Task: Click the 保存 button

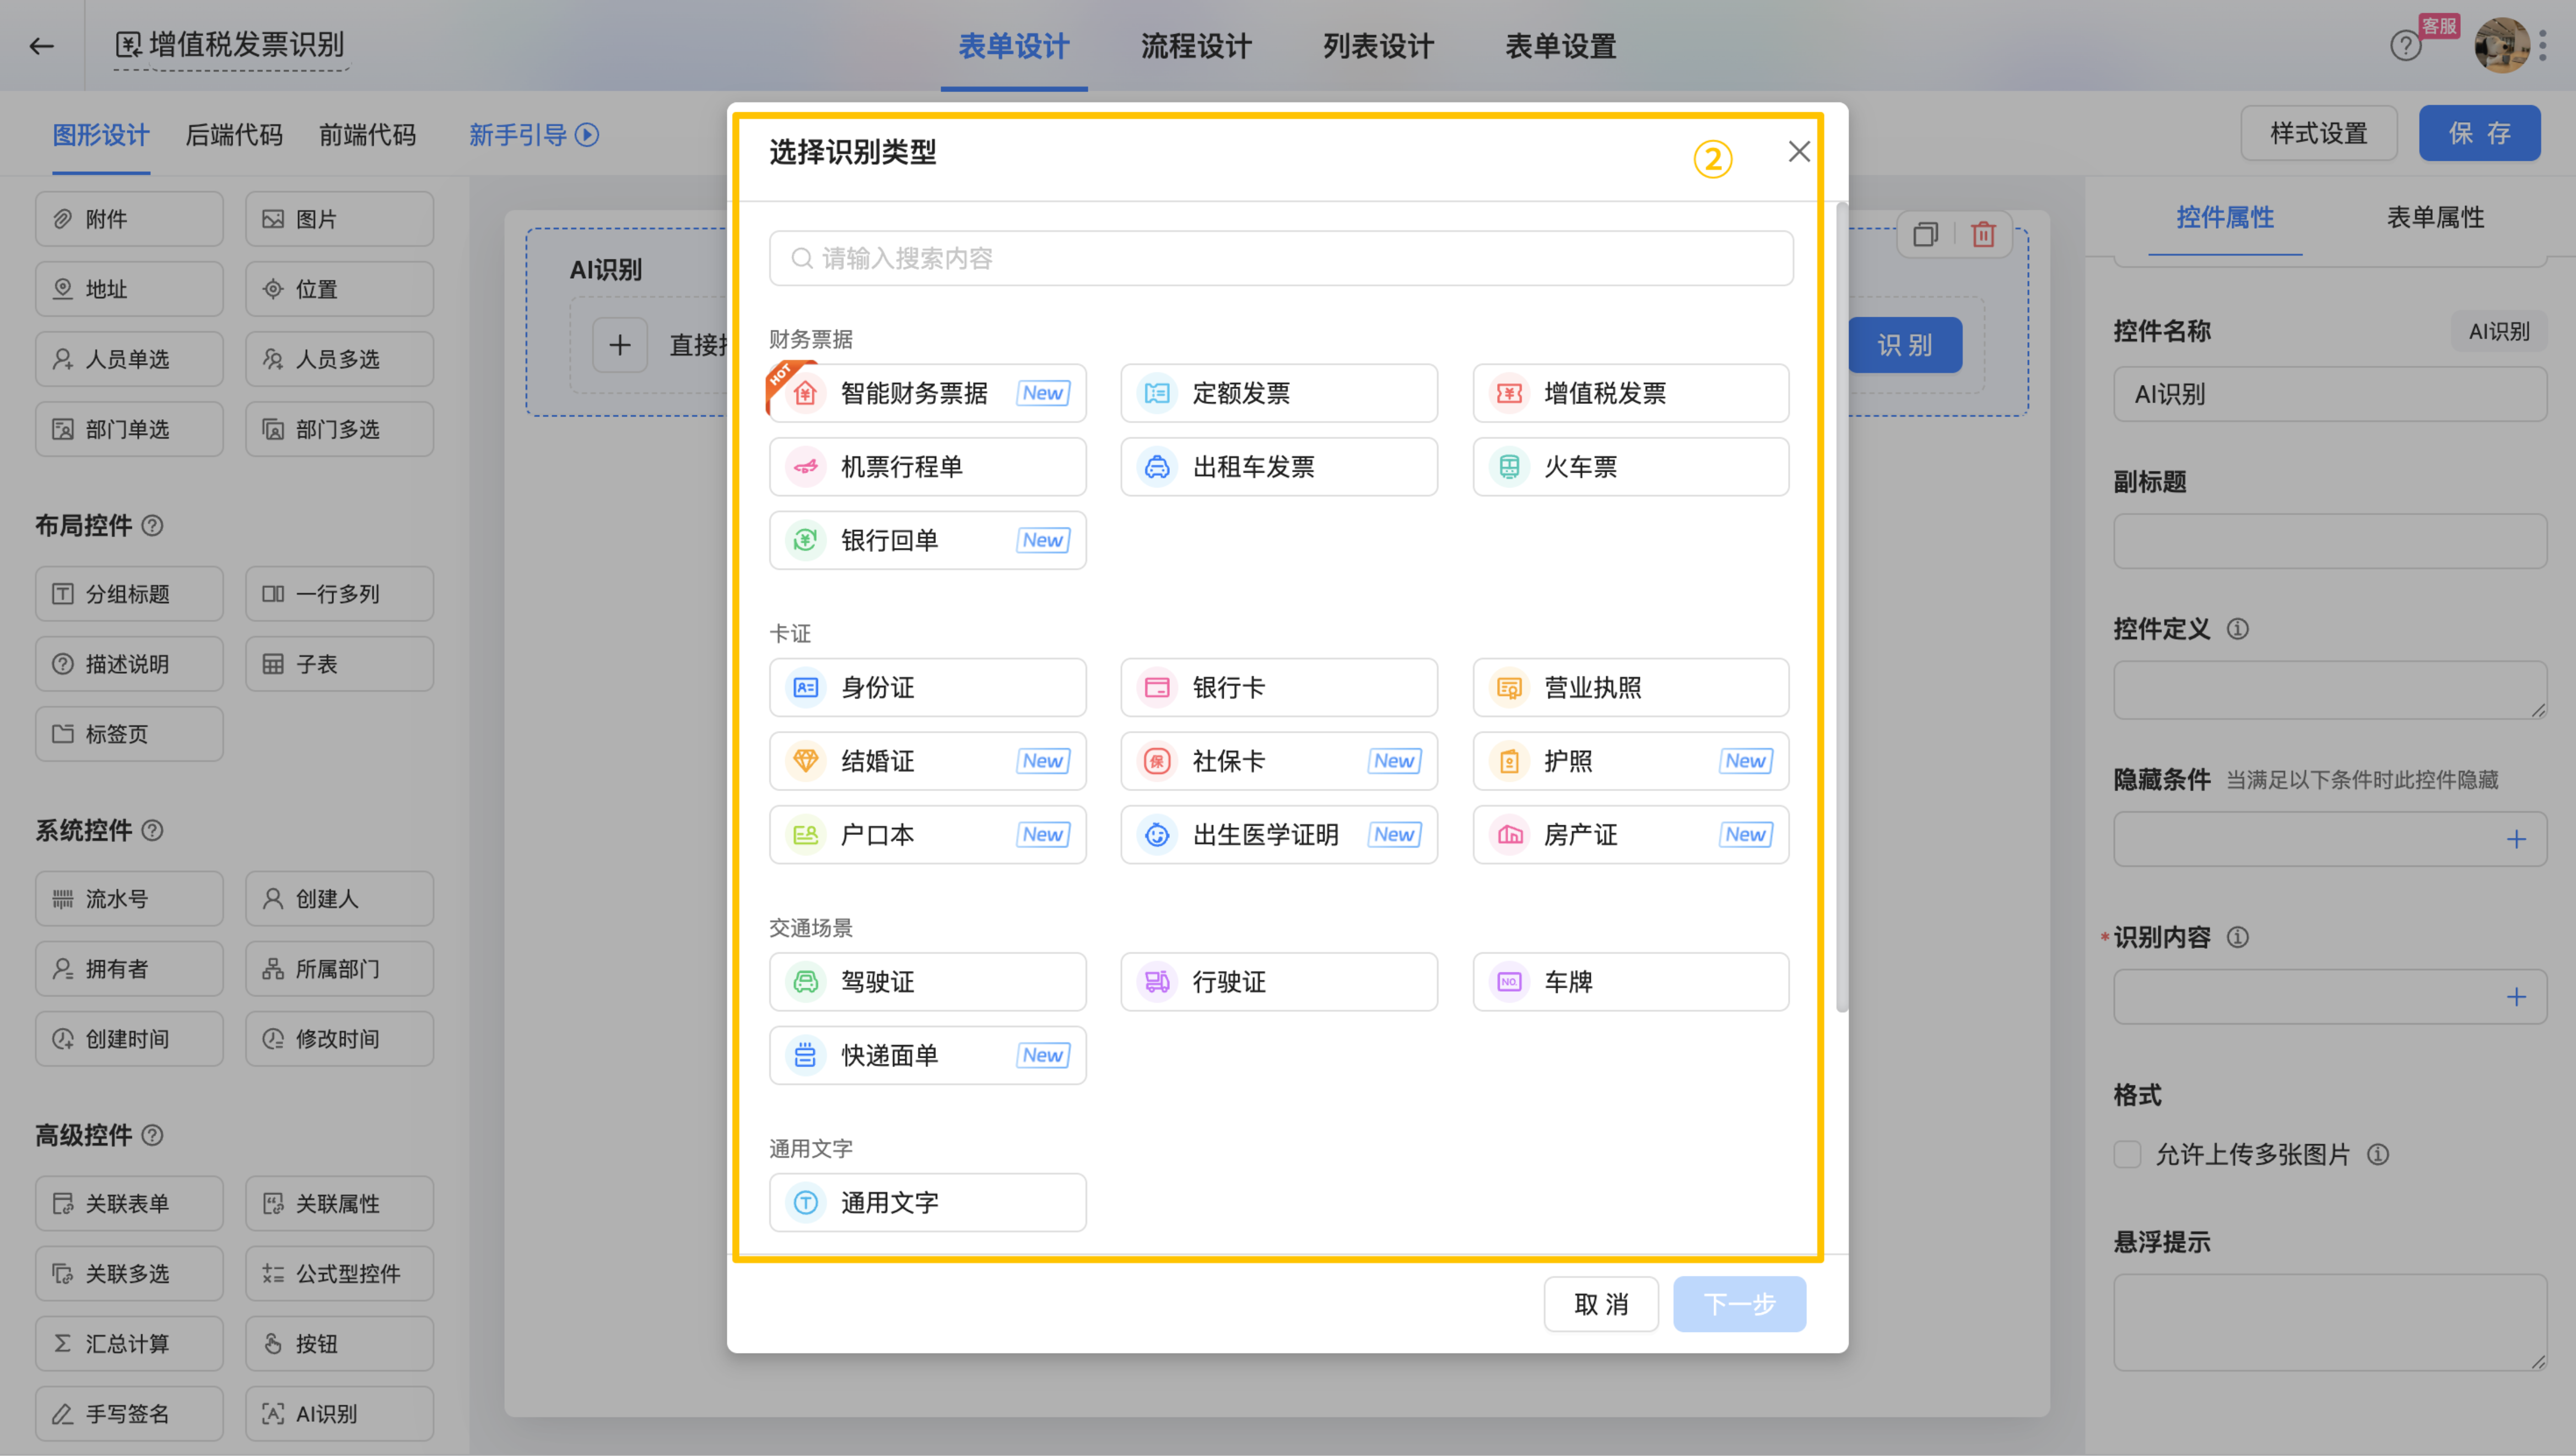Action: point(2479,133)
